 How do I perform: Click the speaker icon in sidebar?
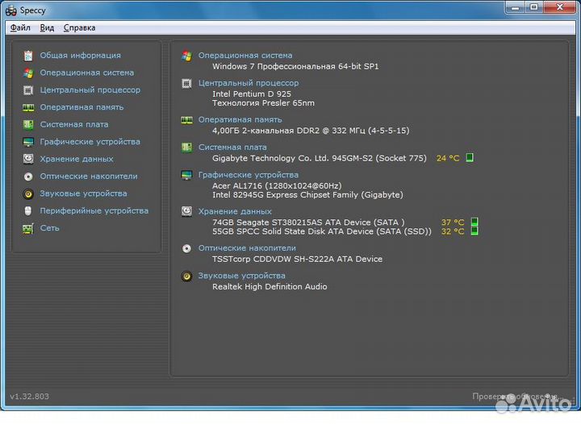click(x=28, y=194)
